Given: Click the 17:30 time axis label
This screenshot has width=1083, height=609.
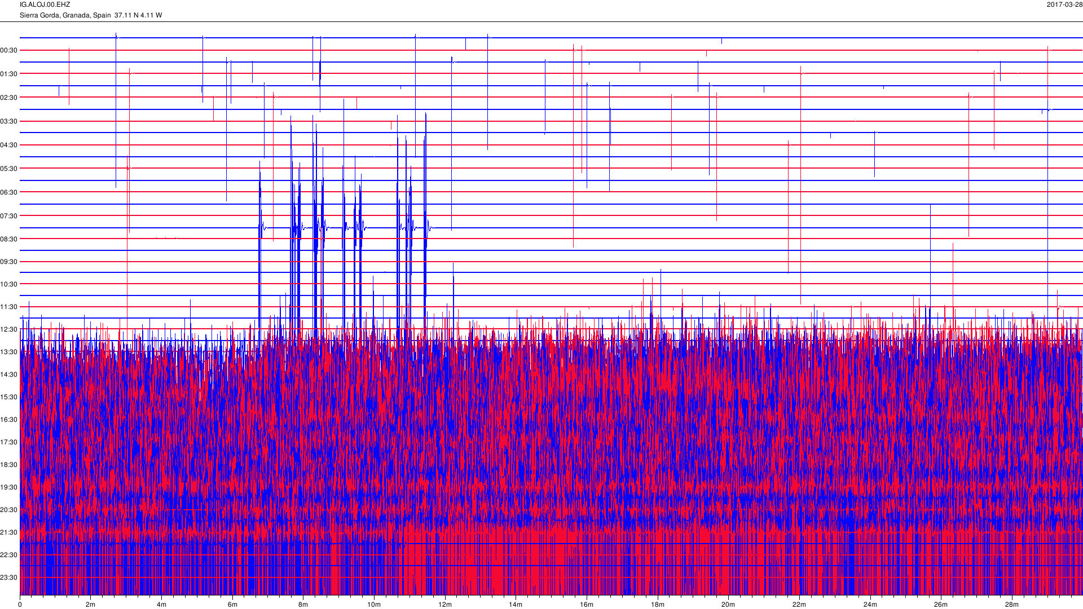Looking at the screenshot, I should pos(9,442).
